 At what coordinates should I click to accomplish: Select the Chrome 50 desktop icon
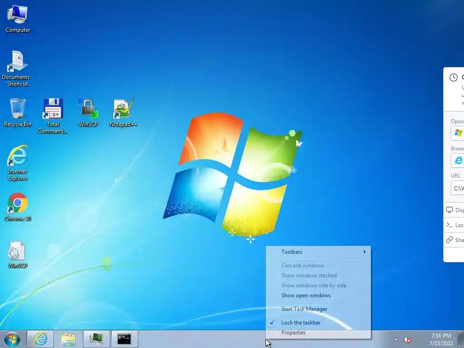coord(18,207)
